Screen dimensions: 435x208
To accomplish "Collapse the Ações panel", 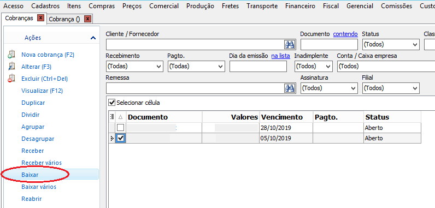I will tap(93, 38).
